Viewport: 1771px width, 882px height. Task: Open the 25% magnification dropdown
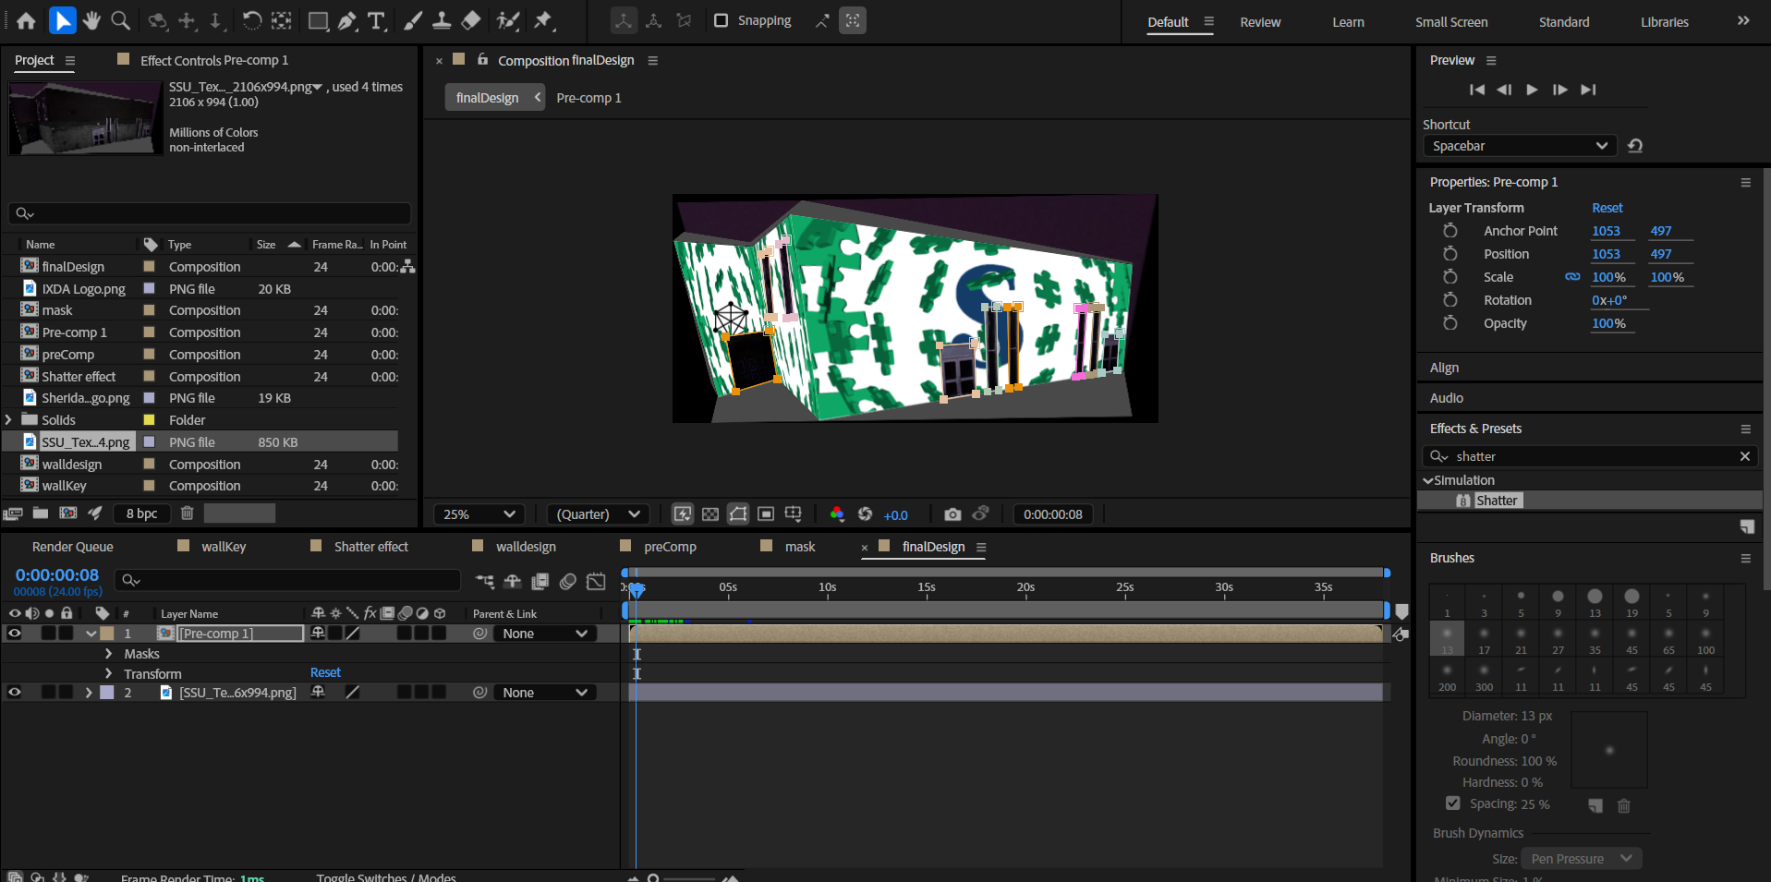479,513
